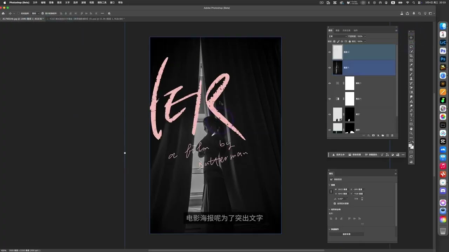
Task: Select the Crop tool
Action: (x=411, y=56)
